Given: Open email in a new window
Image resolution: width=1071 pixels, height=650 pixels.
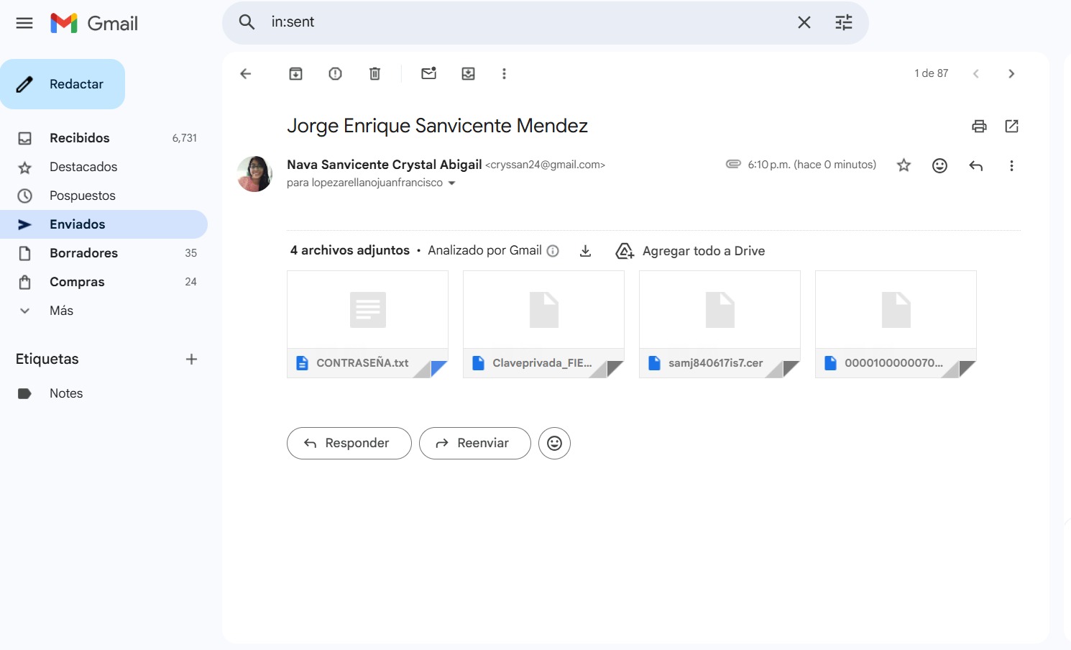Looking at the screenshot, I should coord(1011,127).
